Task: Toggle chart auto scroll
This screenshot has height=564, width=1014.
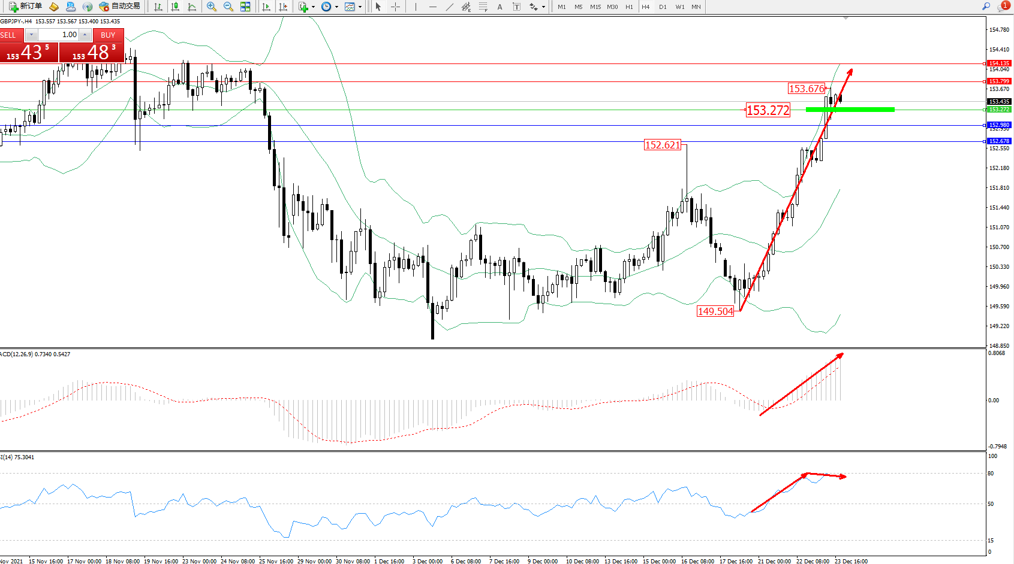Action: 266,7
